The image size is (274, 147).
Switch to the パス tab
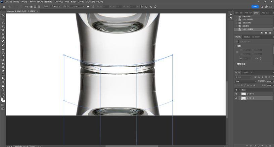point(252,72)
